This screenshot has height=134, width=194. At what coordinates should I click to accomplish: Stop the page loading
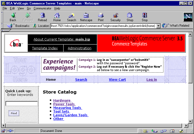pos(145,17)
